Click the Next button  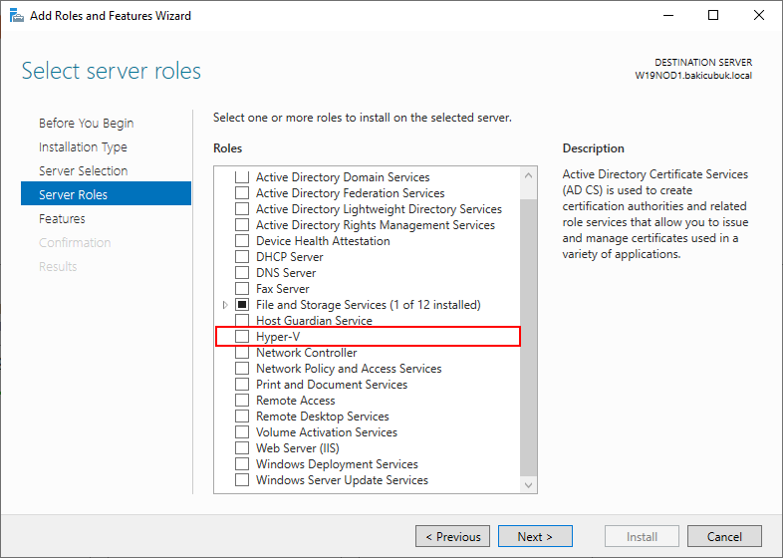pos(535,536)
